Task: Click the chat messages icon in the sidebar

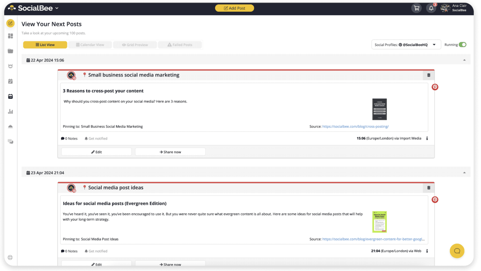Action: [x=10, y=142]
